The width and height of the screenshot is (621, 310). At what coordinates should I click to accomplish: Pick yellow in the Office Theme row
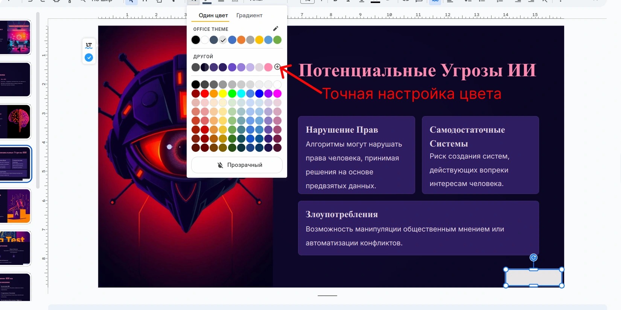(x=259, y=40)
